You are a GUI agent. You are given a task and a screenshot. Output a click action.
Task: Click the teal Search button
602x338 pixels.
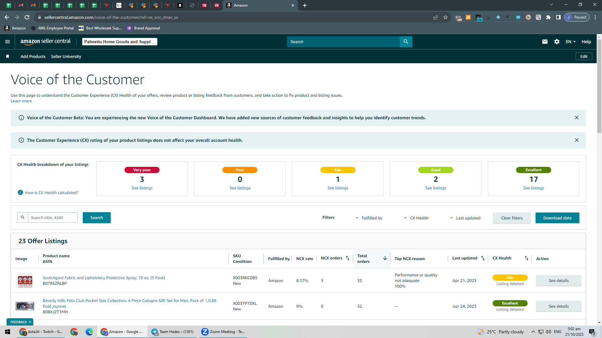click(x=97, y=218)
